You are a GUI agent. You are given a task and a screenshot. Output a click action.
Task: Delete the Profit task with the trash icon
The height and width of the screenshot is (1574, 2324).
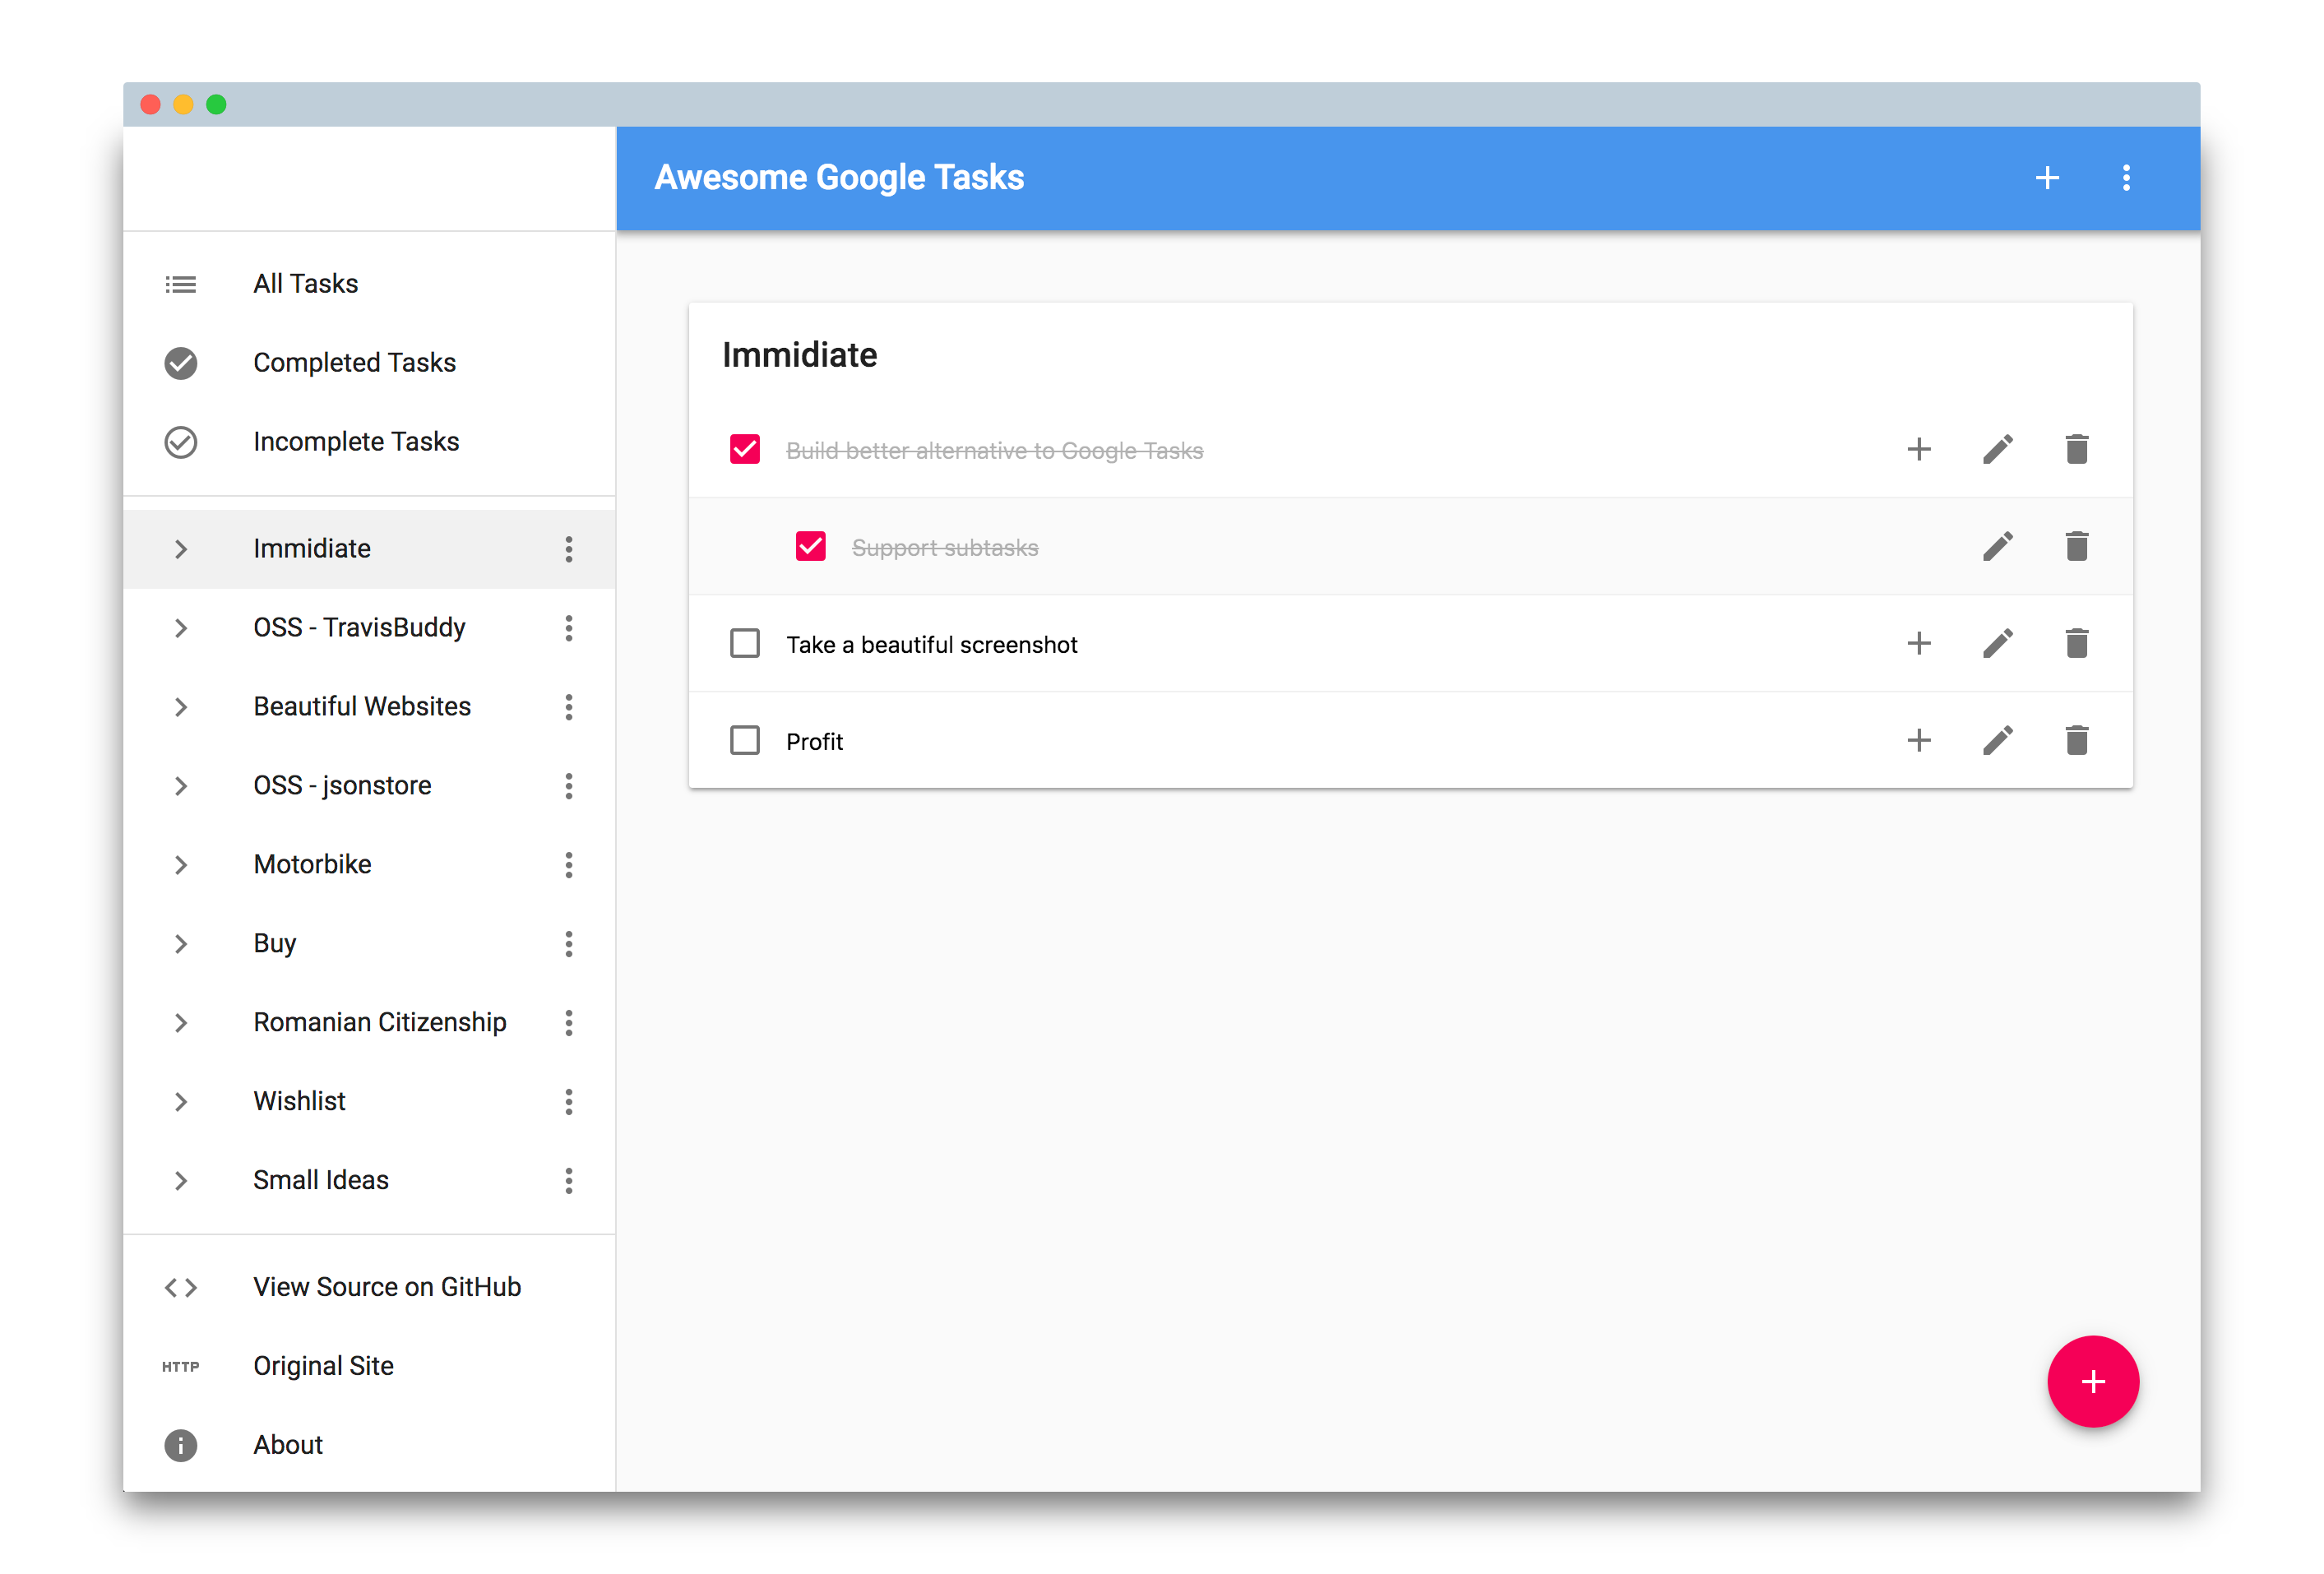click(x=2076, y=741)
